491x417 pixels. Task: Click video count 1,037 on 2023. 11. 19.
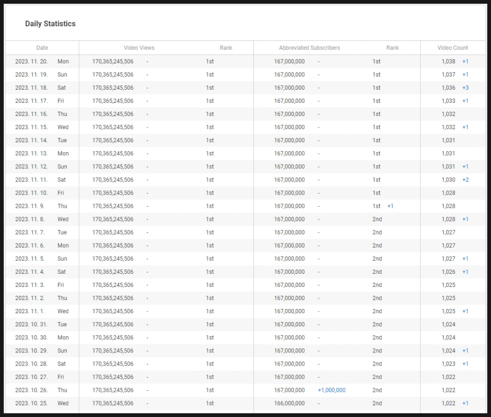coord(449,74)
